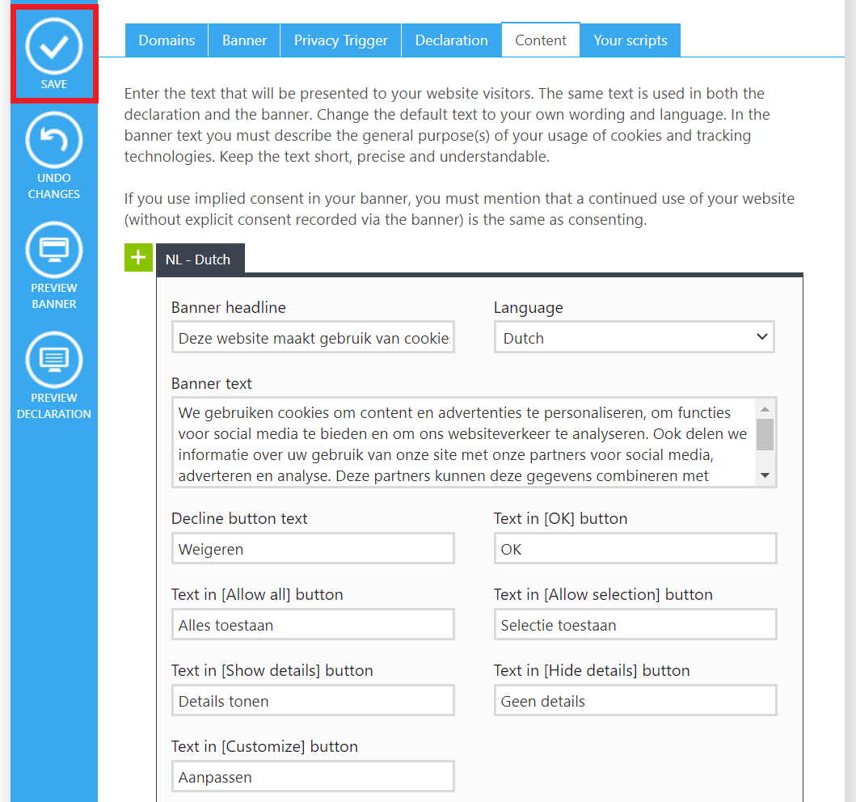Edit the Customize button text field
Screen dimensions: 856x802
tap(313, 777)
